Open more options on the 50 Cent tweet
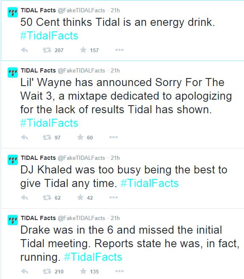This screenshot has height=279, width=244. (x=119, y=50)
